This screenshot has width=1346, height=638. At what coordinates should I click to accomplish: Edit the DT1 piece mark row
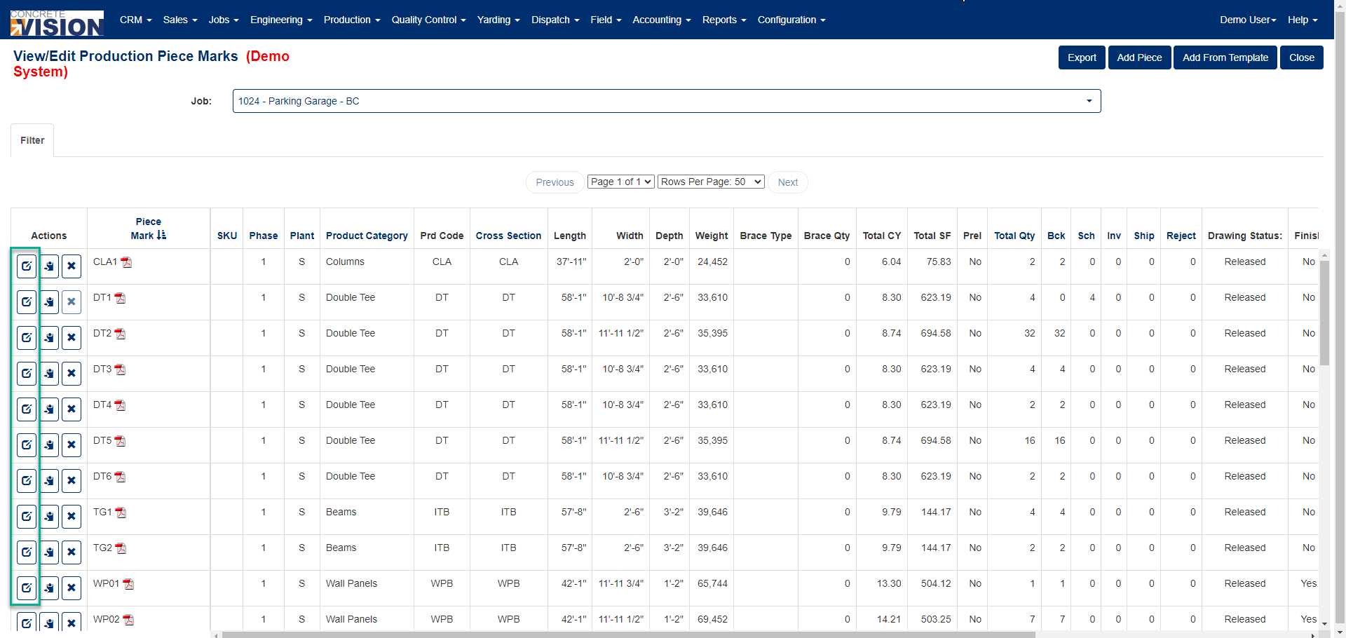point(27,302)
